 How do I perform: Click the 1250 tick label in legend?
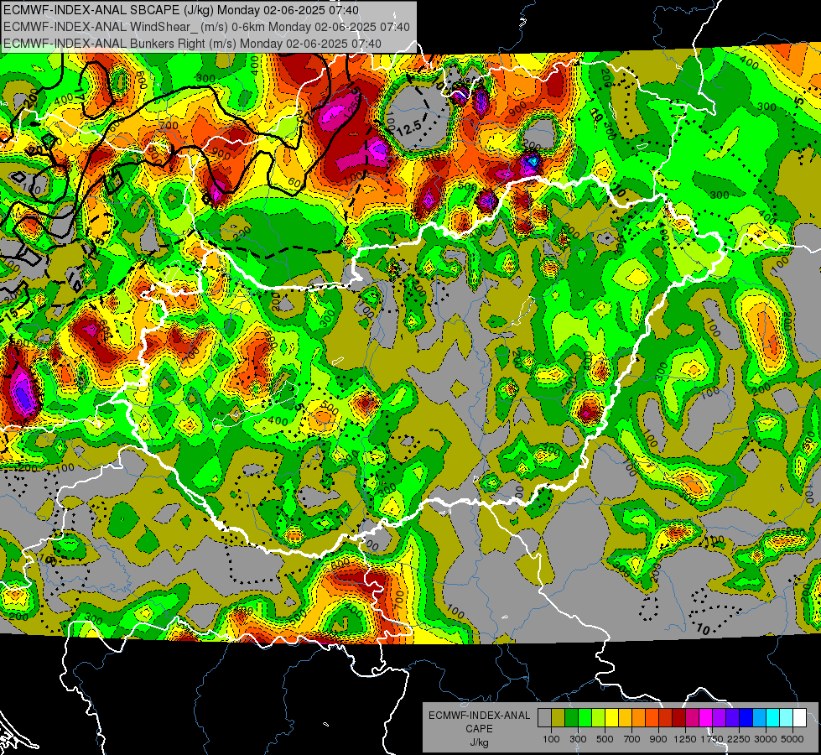pos(685,739)
